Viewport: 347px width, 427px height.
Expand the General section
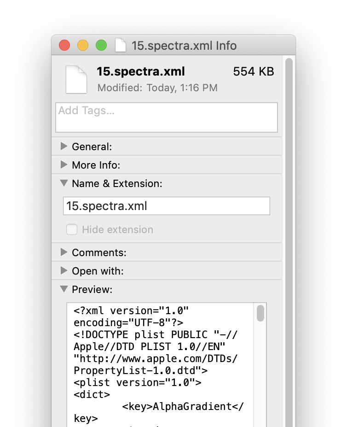coord(64,146)
